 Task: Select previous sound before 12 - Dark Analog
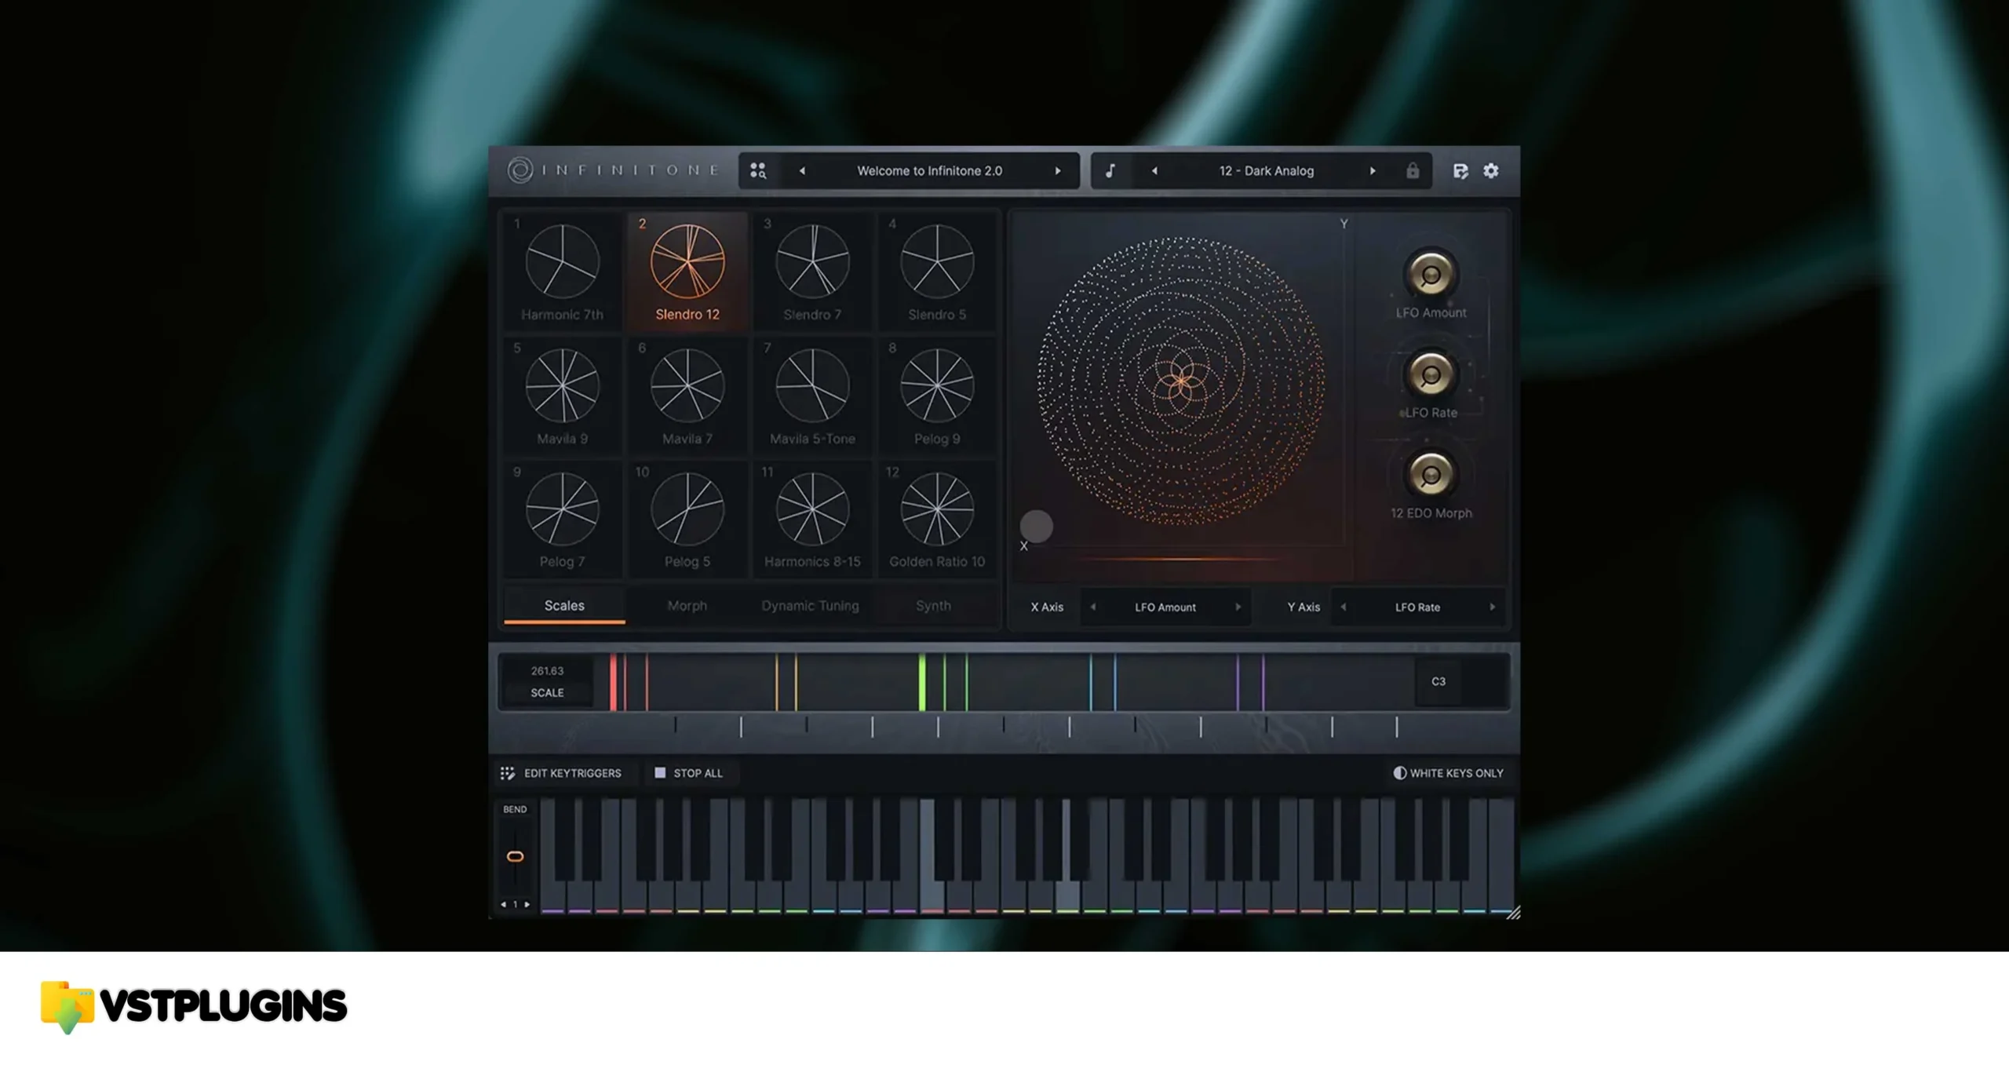(x=1154, y=171)
